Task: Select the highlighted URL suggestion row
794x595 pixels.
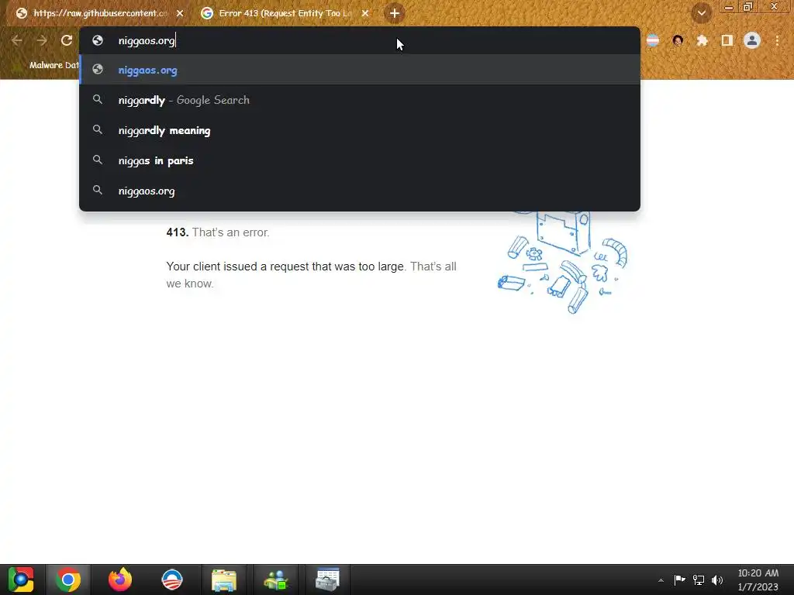Action: [x=360, y=70]
